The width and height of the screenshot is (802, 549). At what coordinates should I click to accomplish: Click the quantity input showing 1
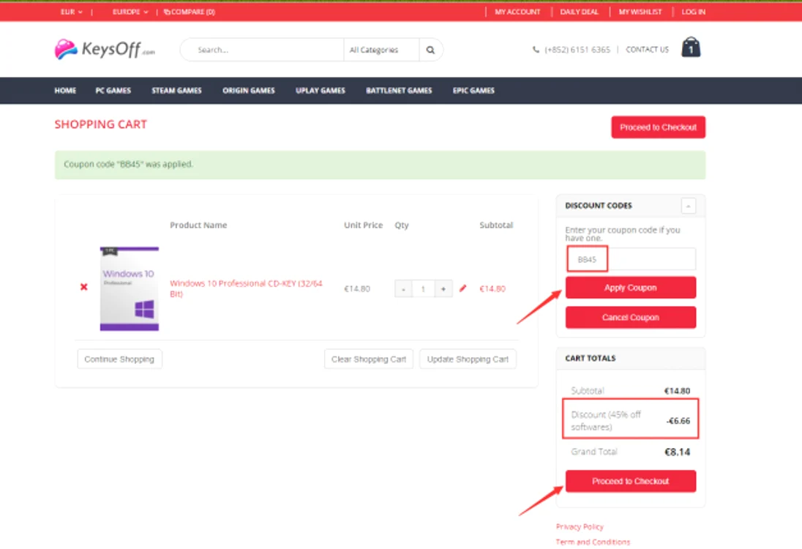coord(424,289)
